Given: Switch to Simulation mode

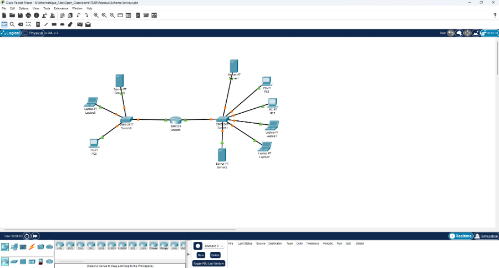Looking at the screenshot, I should pyautogui.click(x=486, y=236).
